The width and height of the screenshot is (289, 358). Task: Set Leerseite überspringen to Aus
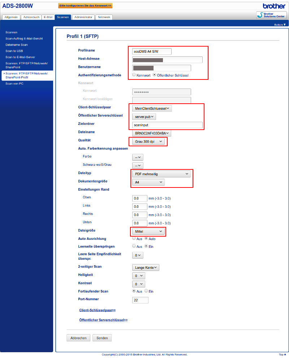(134, 246)
